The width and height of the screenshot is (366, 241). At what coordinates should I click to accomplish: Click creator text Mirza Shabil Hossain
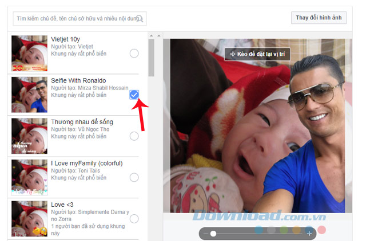(x=103, y=88)
